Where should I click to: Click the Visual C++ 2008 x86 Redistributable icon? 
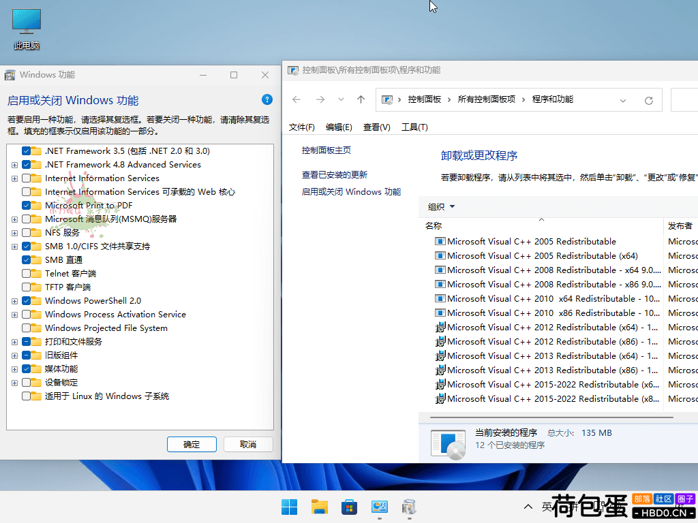440,284
